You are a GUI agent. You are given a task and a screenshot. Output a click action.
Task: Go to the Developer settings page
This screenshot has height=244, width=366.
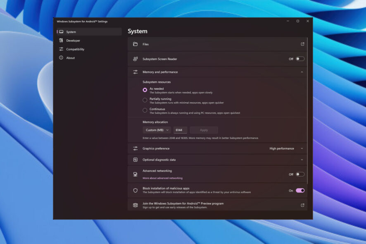[89, 41]
